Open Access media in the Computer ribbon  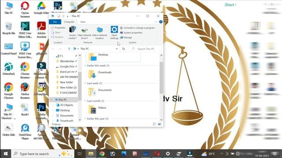pyautogui.click(x=72, y=32)
